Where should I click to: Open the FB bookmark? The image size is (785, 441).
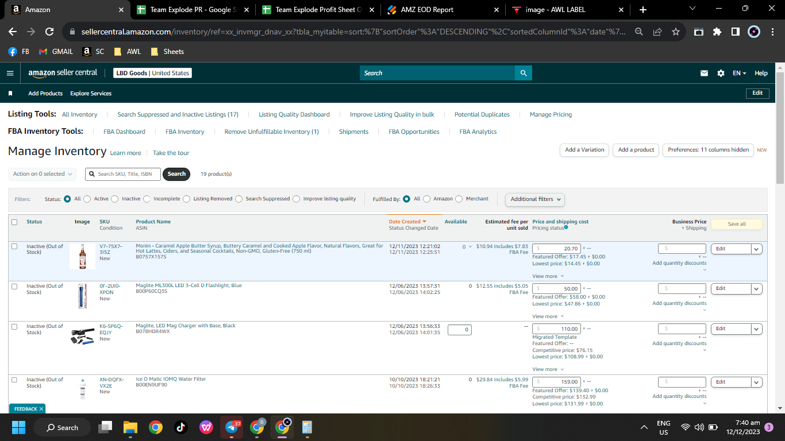pos(19,51)
